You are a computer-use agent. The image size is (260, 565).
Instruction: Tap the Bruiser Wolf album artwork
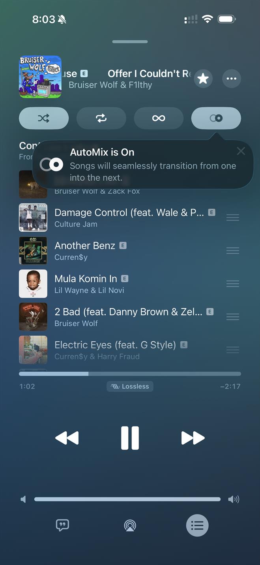[x=40, y=77]
